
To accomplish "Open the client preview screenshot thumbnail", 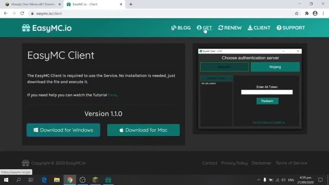I will [x=250, y=89].
